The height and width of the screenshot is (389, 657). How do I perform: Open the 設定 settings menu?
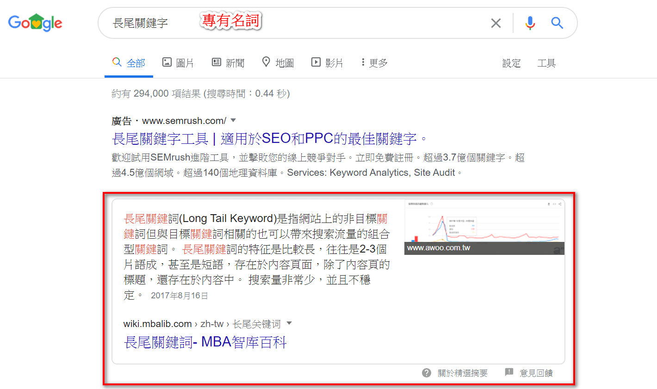pyautogui.click(x=511, y=63)
